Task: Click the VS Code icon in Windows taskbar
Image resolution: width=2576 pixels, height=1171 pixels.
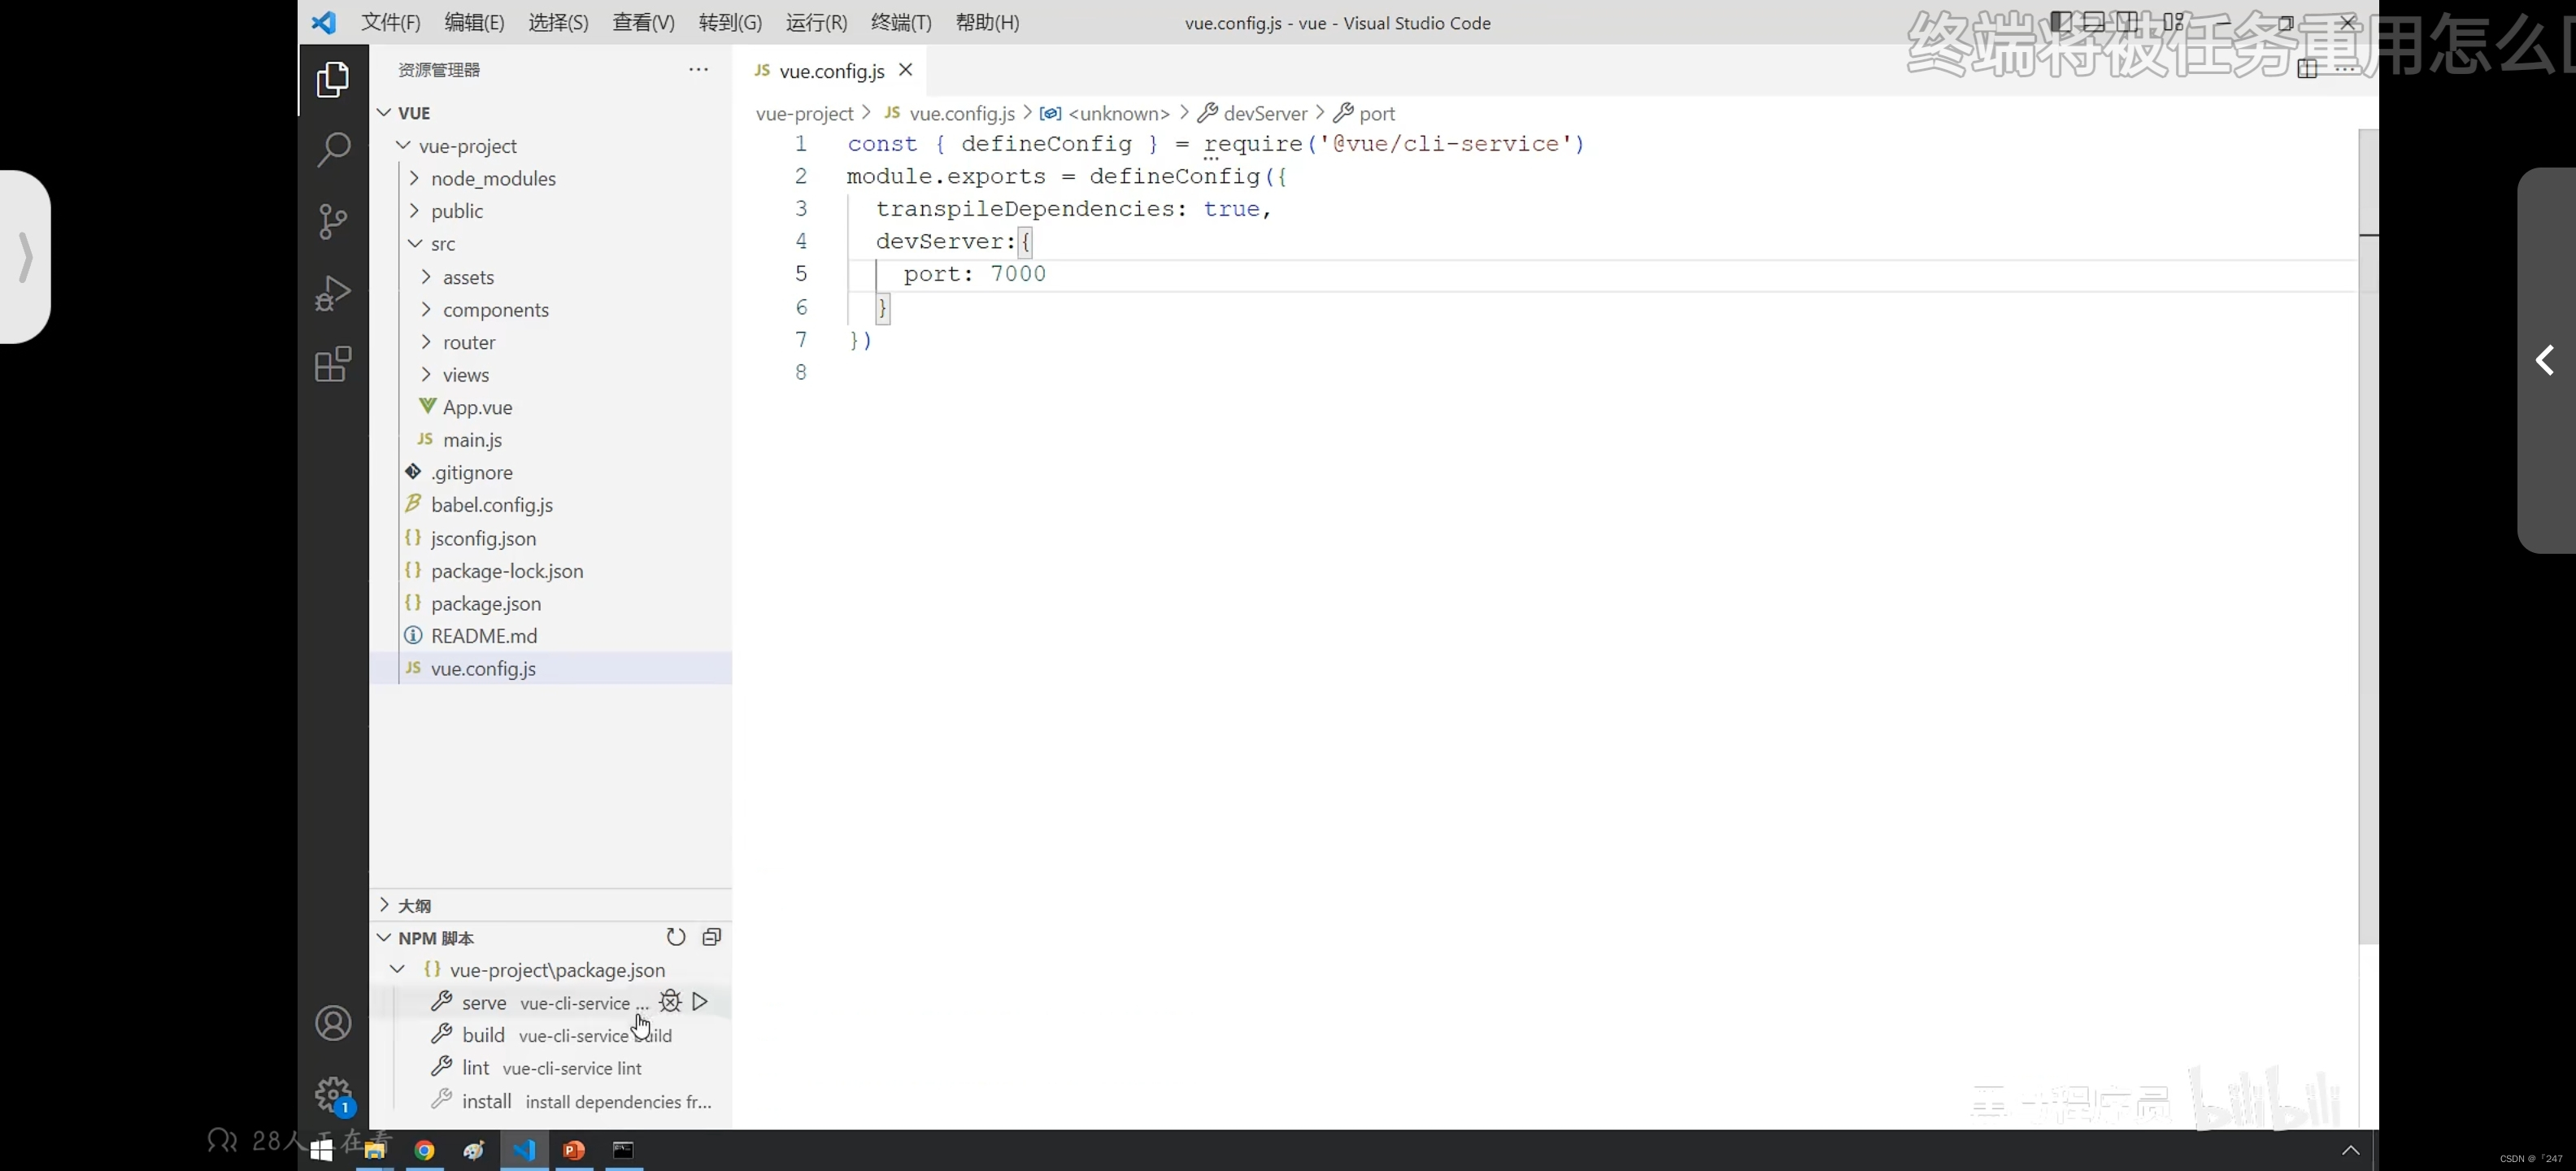Action: (522, 1150)
